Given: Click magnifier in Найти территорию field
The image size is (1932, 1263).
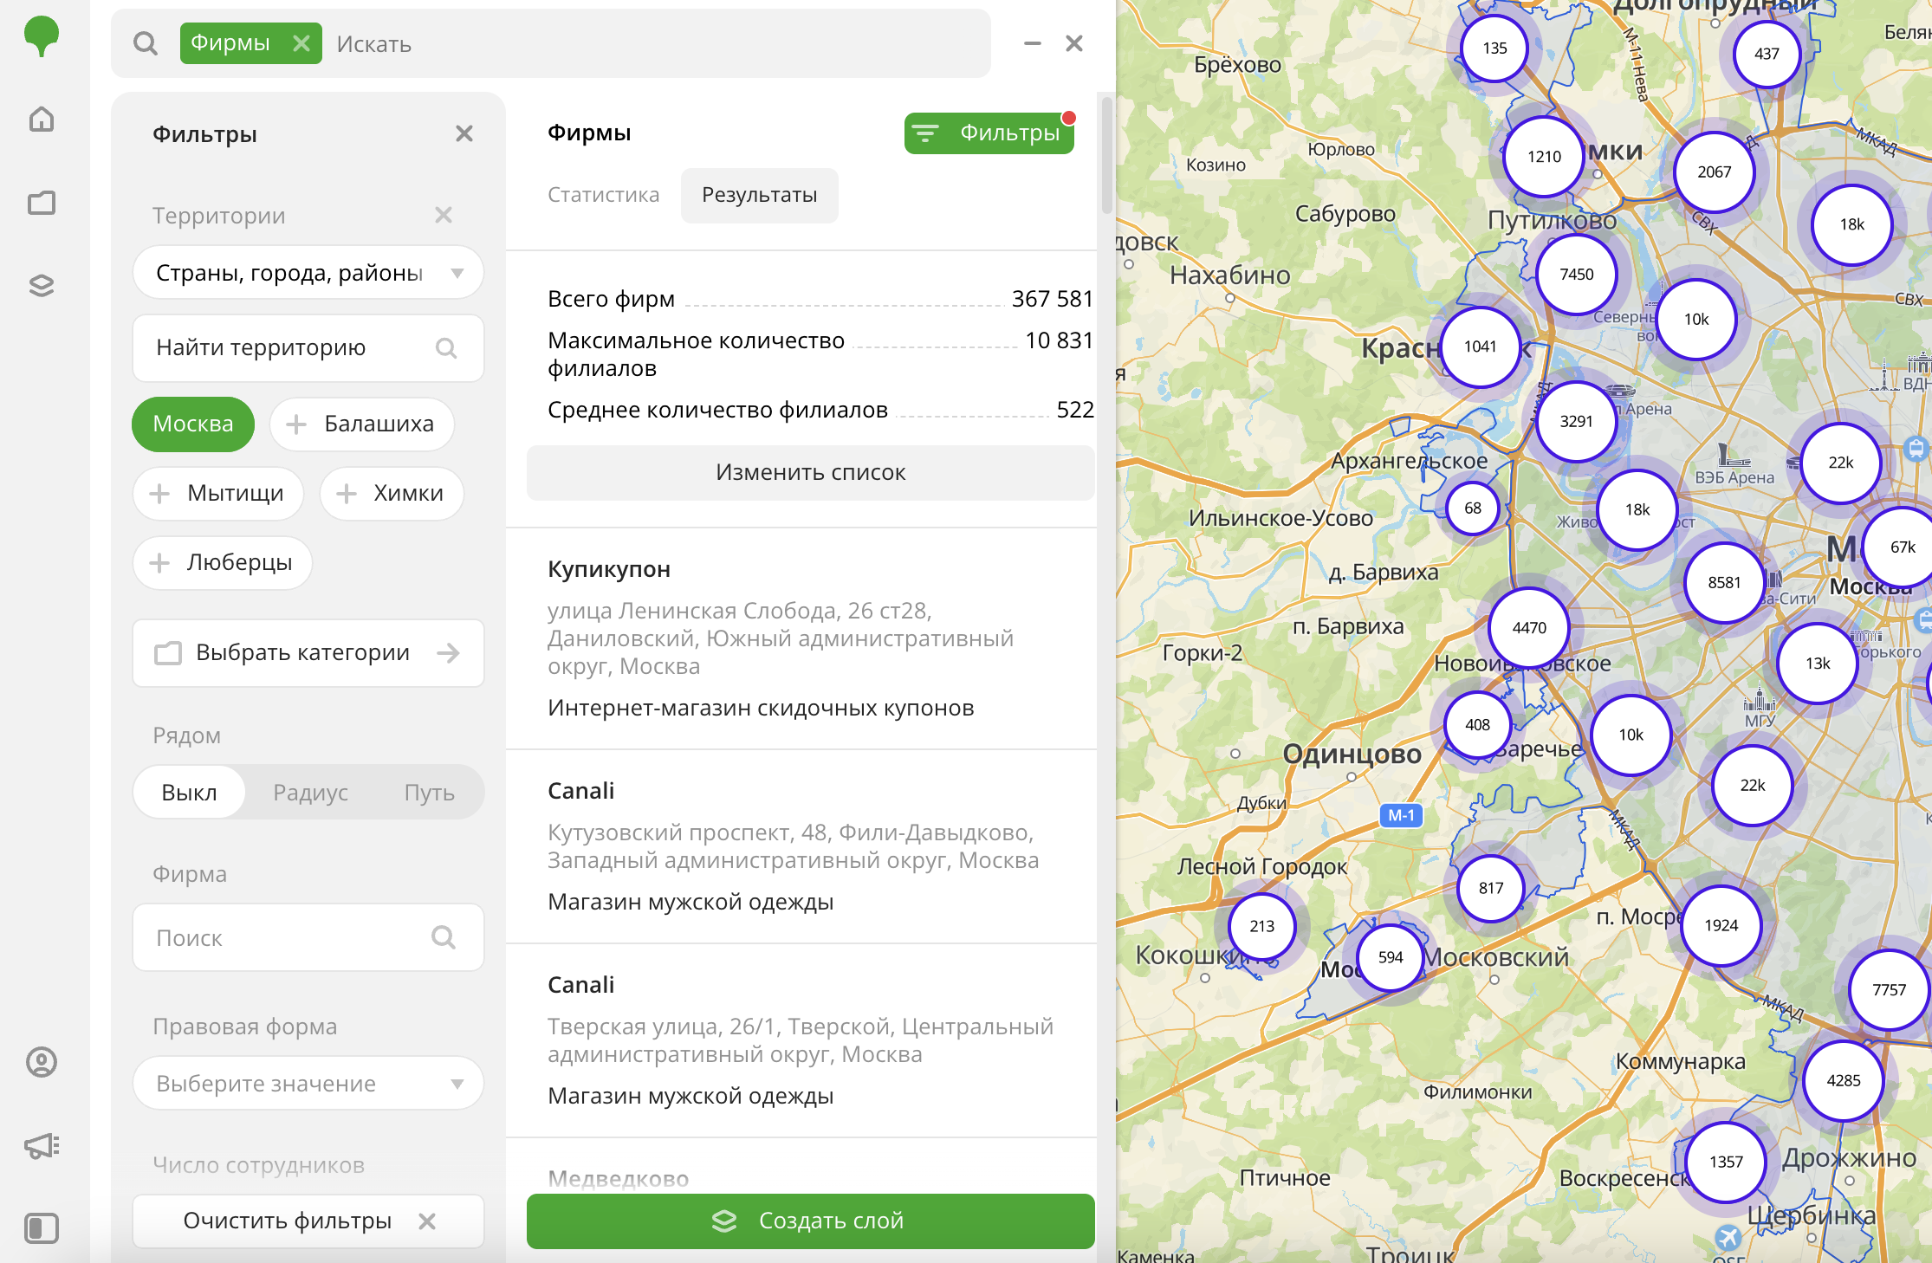Looking at the screenshot, I should 446,348.
